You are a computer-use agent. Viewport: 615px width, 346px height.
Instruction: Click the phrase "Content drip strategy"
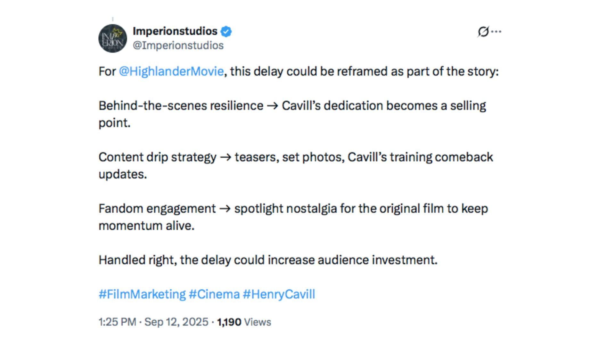tap(157, 157)
